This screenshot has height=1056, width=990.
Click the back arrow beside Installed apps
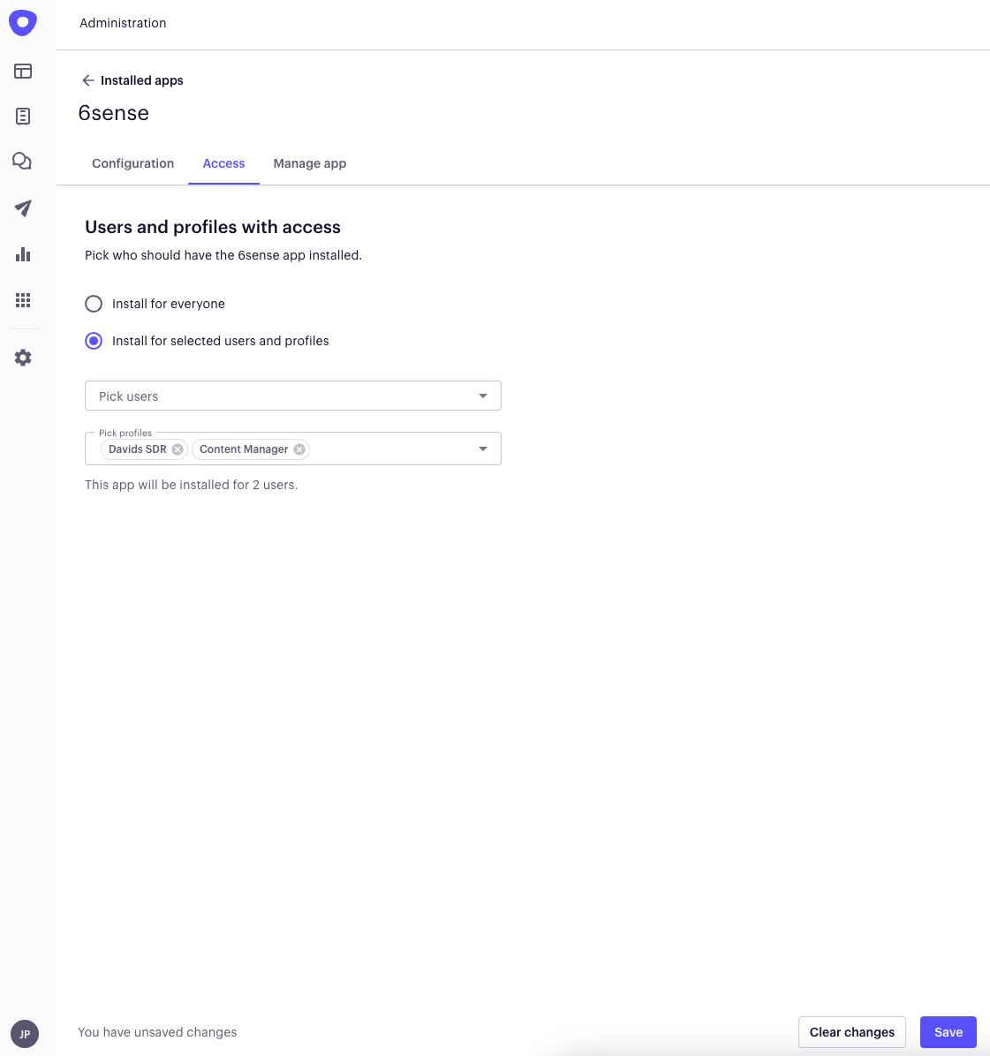[x=88, y=81]
